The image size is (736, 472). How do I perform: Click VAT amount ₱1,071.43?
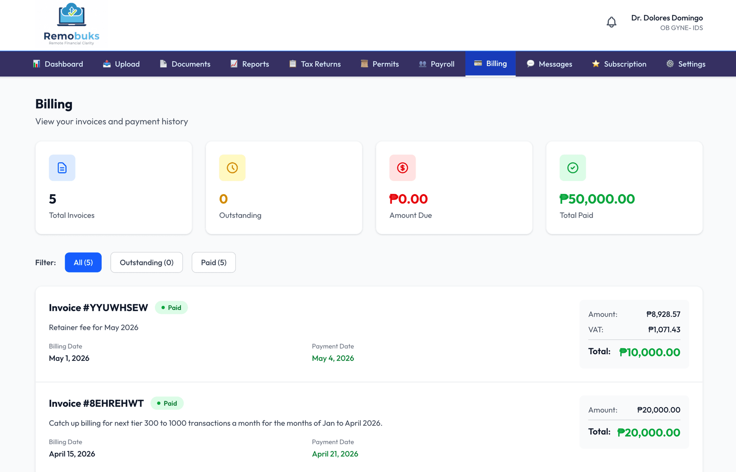tap(664, 330)
